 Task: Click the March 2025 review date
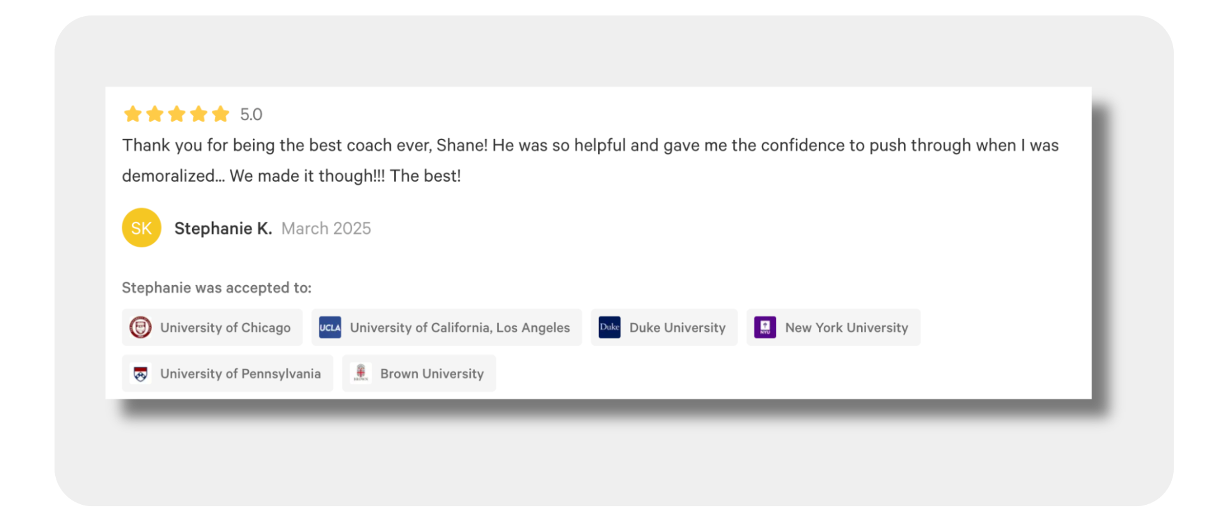(x=326, y=228)
